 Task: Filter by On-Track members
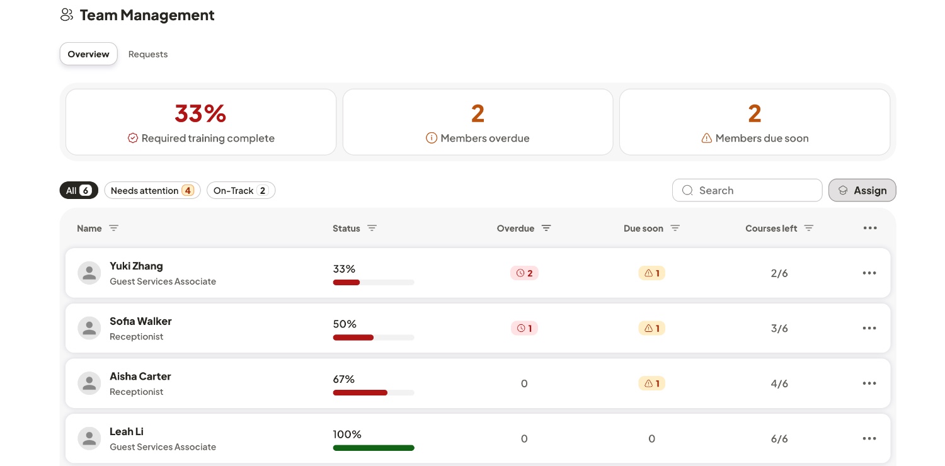point(241,190)
